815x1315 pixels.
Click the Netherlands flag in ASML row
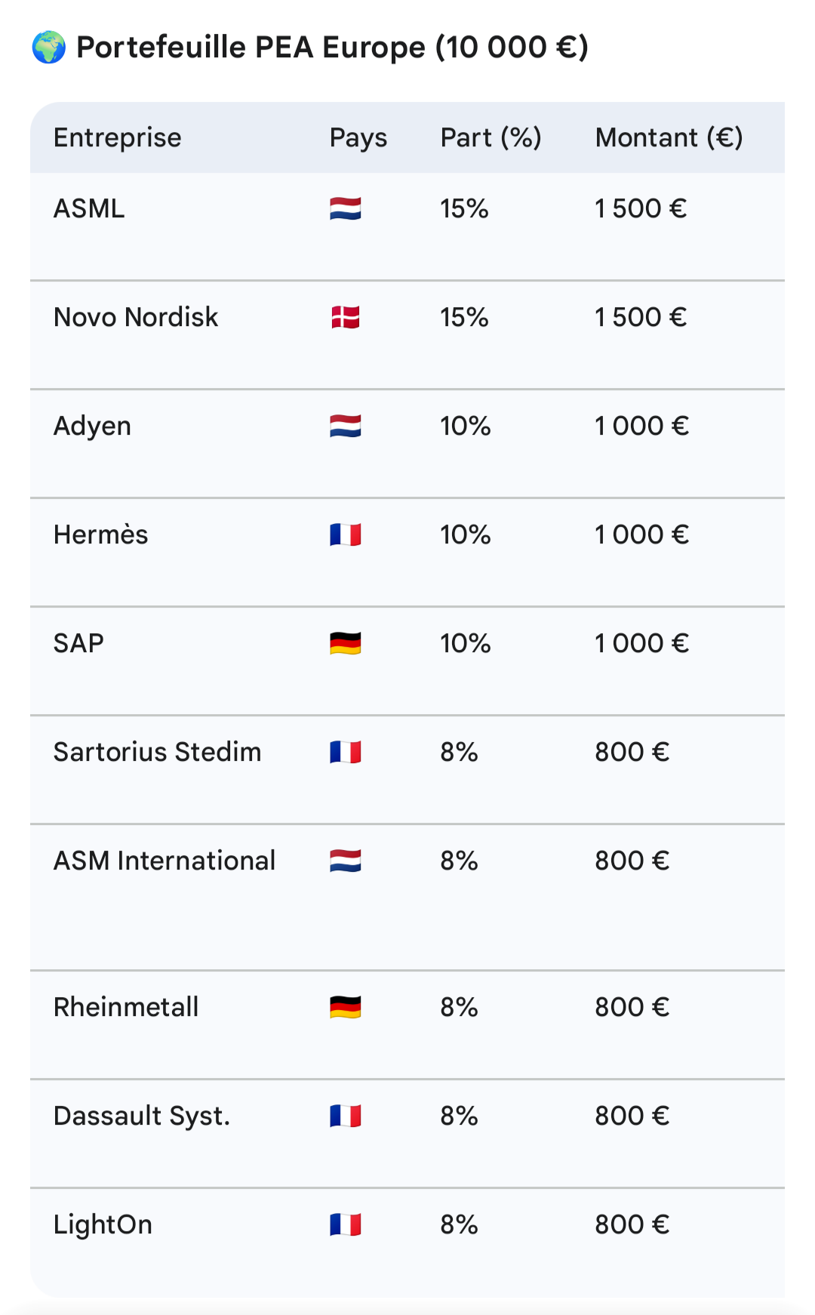[x=346, y=208]
